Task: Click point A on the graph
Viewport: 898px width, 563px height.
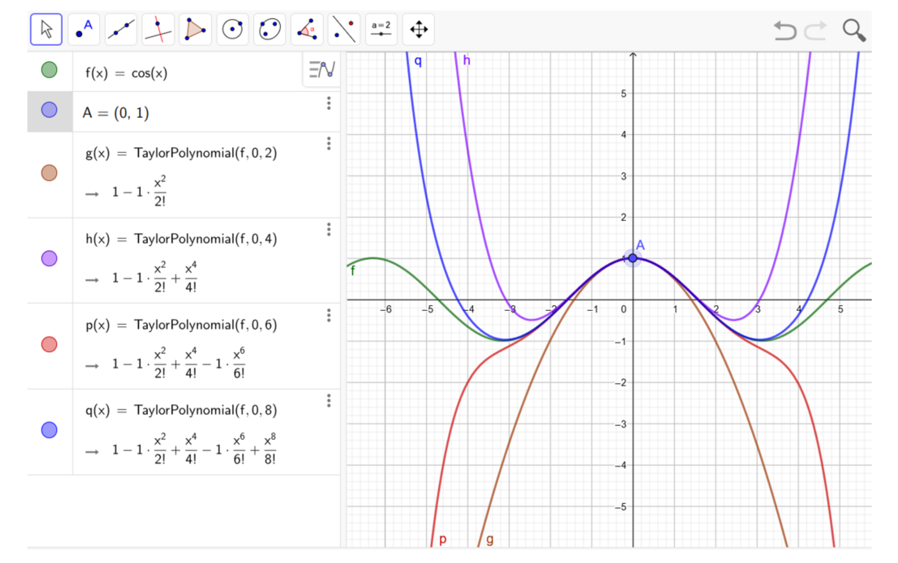Action: (633, 258)
